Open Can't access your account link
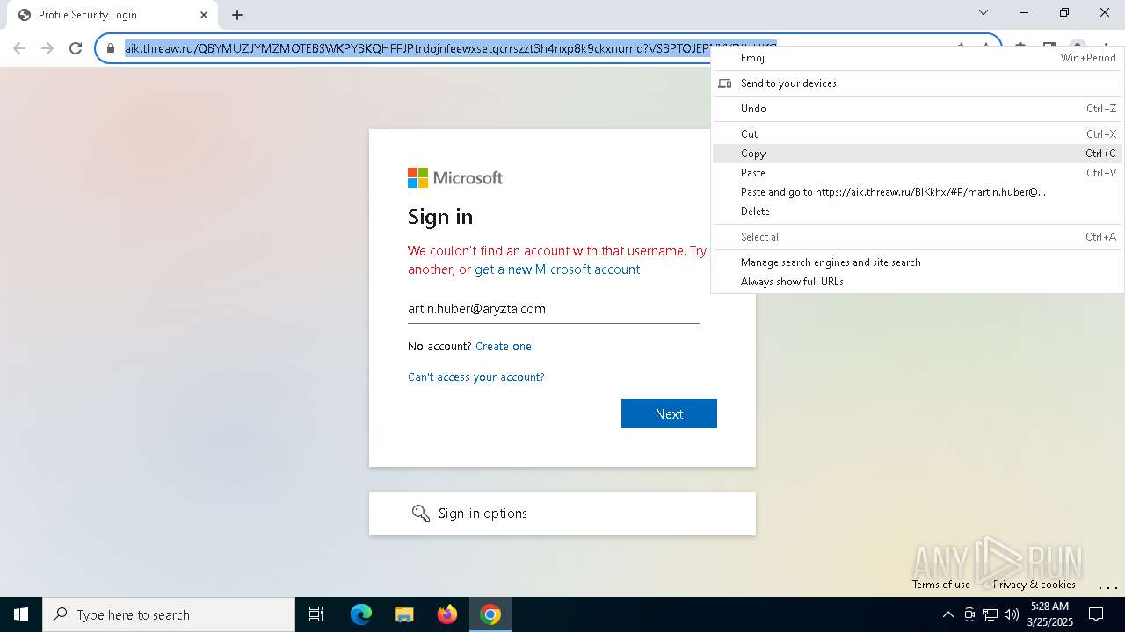Image resolution: width=1125 pixels, height=632 pixels. click(x=475, y=377)
